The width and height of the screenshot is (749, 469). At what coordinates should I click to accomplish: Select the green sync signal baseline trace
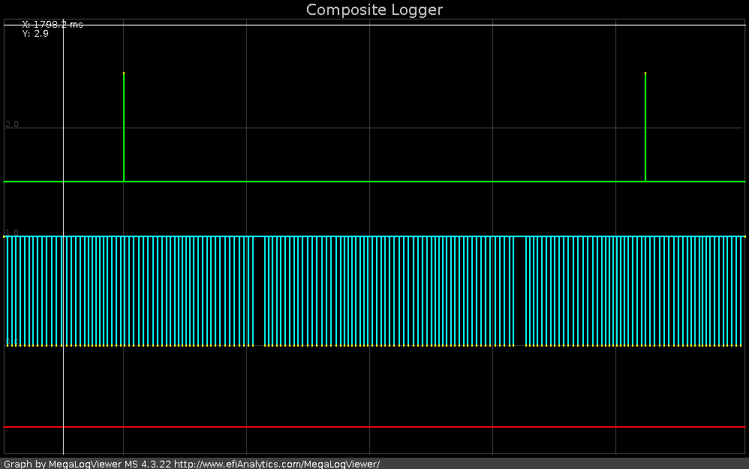375,181
